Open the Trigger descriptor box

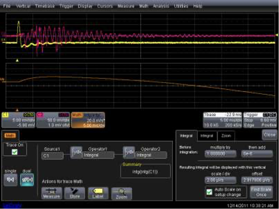point(260,120)
